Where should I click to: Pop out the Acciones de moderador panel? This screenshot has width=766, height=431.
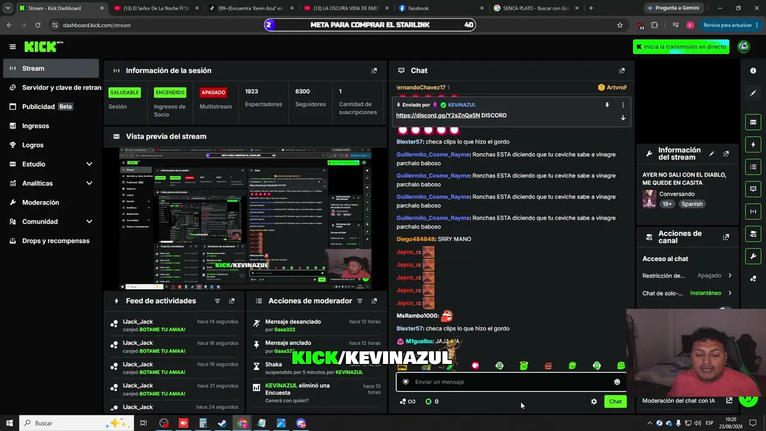click(x=374, y=301)
